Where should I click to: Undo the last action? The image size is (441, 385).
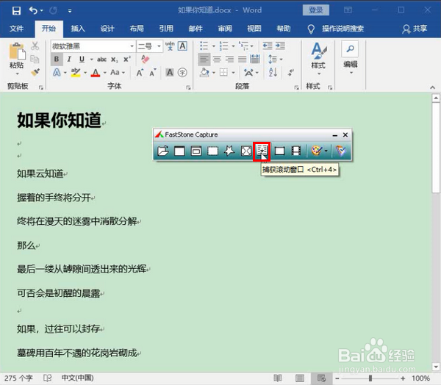(x=33, y=11)
